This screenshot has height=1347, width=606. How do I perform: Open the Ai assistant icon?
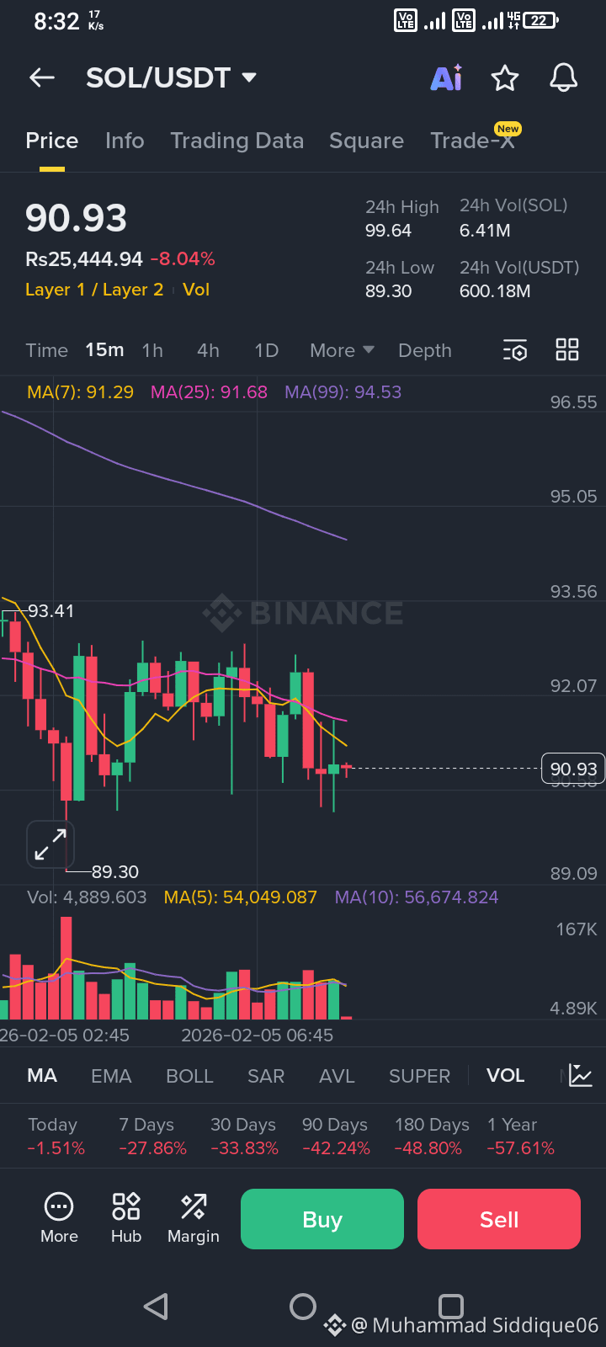tap(446, 78)
